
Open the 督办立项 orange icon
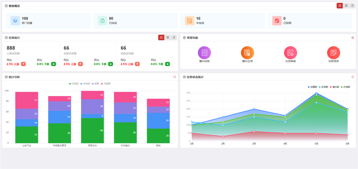[x=247, y=53]
